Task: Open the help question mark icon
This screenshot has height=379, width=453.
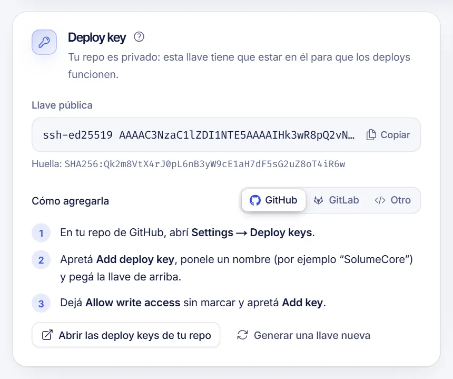Action: tap(139, 37)
